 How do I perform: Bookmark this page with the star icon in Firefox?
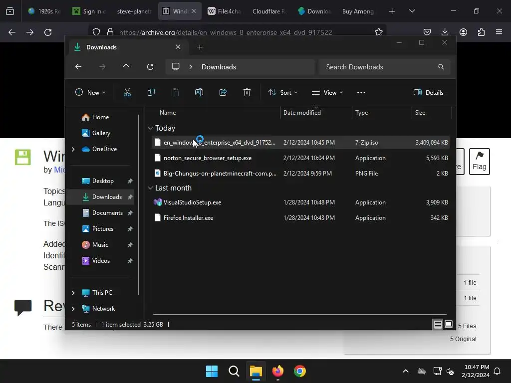(x=378, y=32)
